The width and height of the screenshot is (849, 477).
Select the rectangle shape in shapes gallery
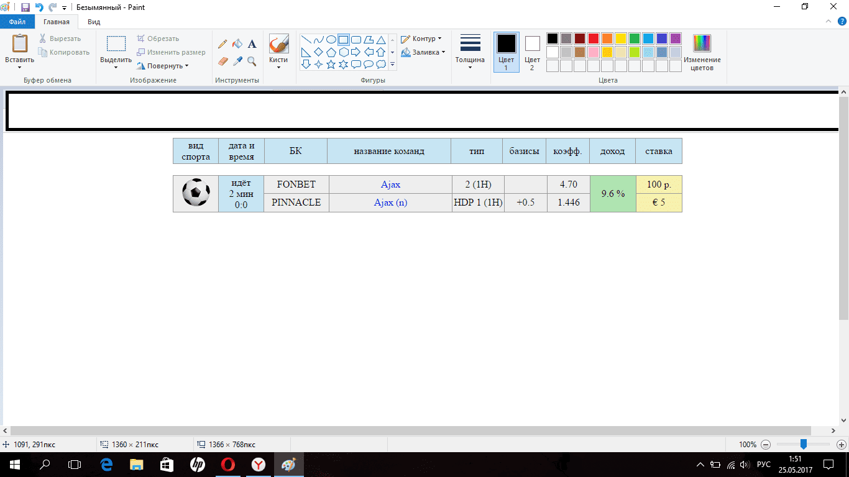click(343, 39)
